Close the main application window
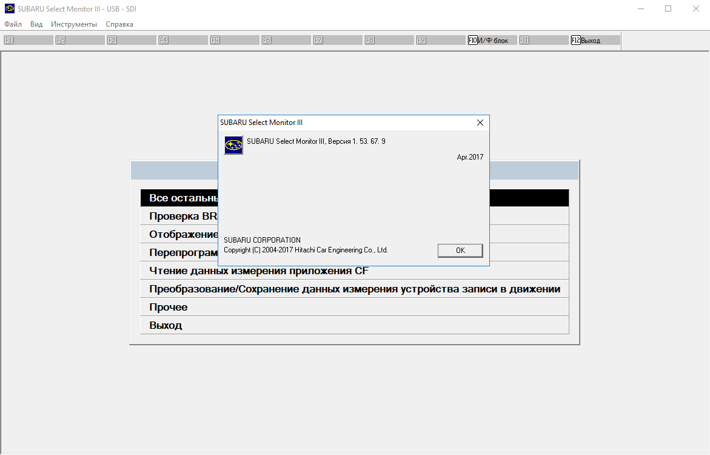This screenshot has width=710, height=455. tap(696, 8)
